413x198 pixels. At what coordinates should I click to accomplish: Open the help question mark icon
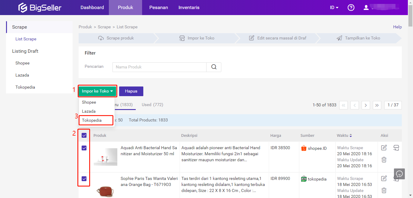[351, 8]
